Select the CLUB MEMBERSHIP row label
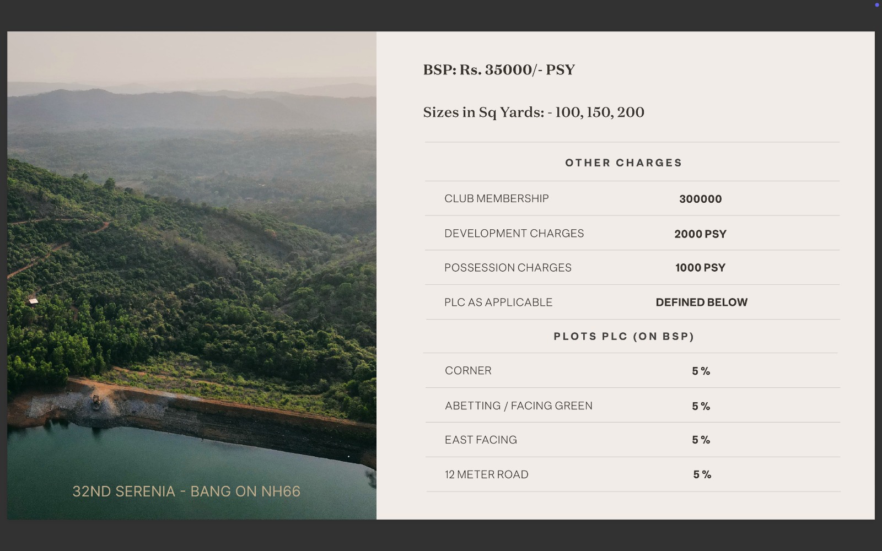The image size is (882, 551). coord(496,199)
